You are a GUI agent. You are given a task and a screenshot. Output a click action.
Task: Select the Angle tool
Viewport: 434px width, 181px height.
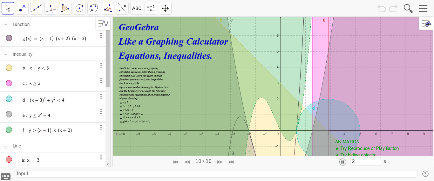[108, 8]
